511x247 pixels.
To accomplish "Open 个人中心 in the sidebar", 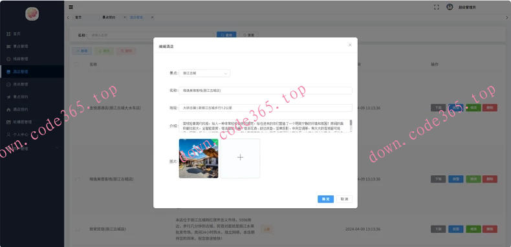I will (32, 134).
